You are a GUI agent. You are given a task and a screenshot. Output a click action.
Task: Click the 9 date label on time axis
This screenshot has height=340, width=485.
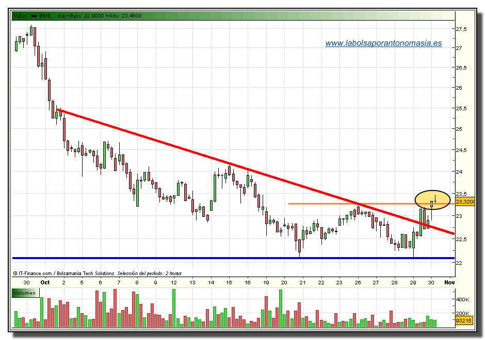point(156,282)
